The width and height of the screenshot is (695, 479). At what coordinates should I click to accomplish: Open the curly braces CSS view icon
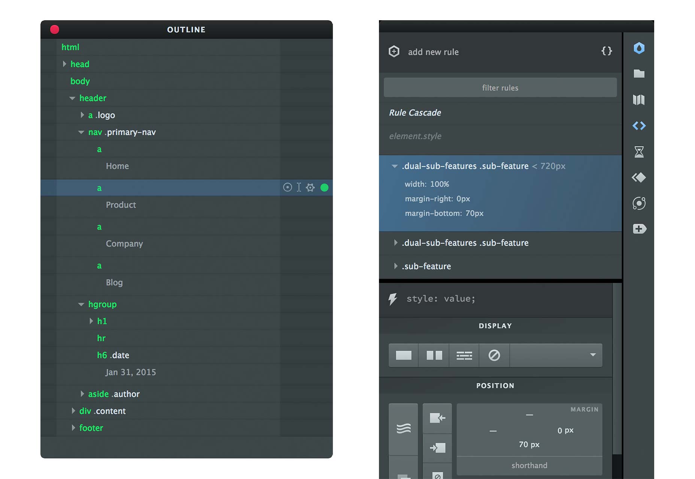[607, 51]
